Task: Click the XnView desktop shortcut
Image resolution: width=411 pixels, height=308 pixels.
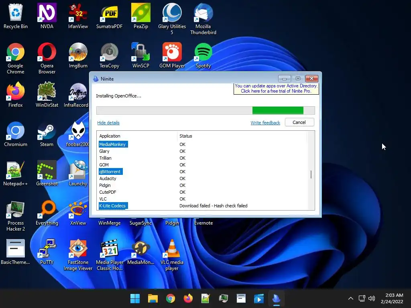Action: (x=78, y=213)
